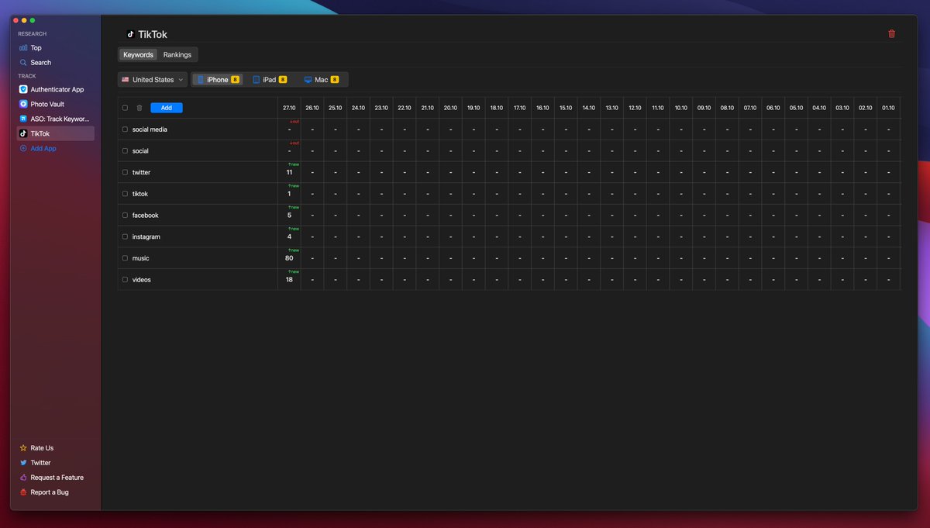Toggle the select-all keywords checkbox
Screen dimensions: 930x528
(x=125, y=108)
